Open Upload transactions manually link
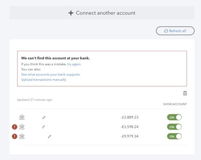This screenshot has height=160, width=201. pos(44,79)
